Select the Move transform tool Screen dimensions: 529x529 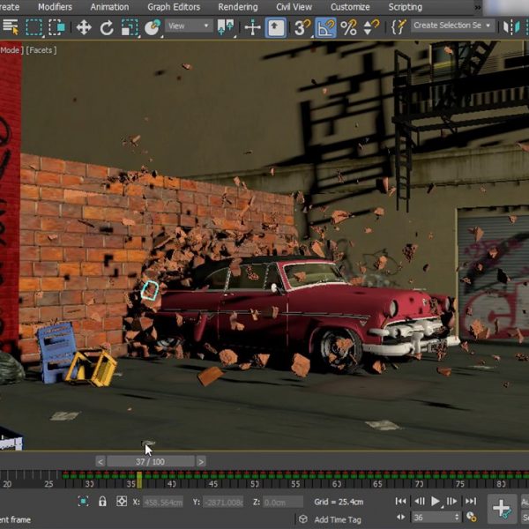coord(84,27)
